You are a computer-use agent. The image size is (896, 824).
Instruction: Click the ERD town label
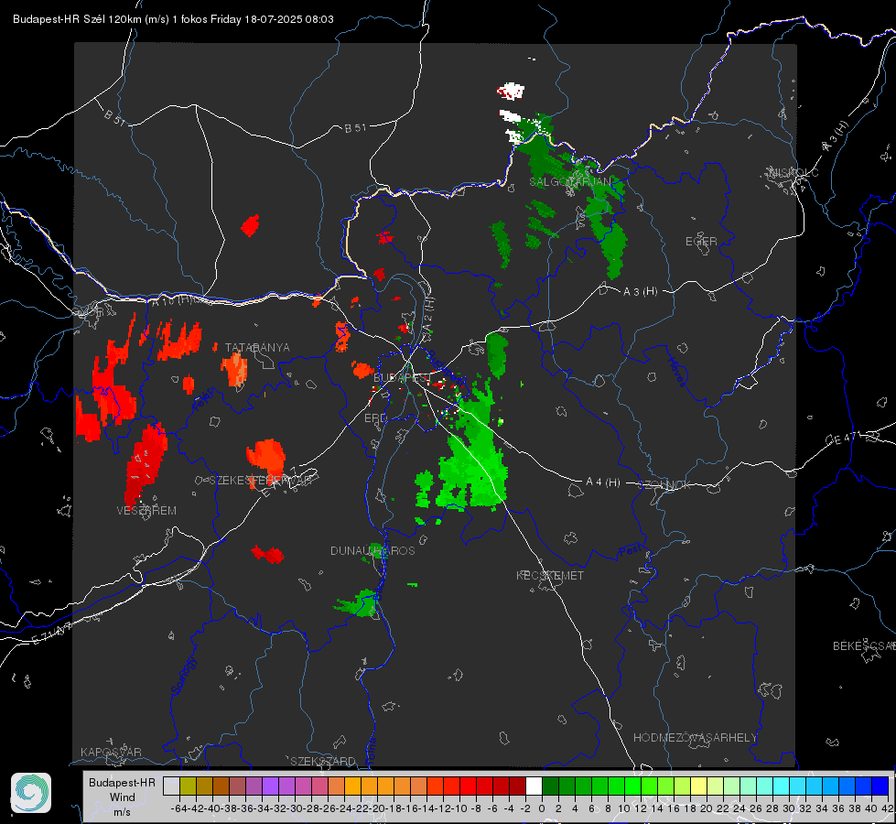[375, 417]
